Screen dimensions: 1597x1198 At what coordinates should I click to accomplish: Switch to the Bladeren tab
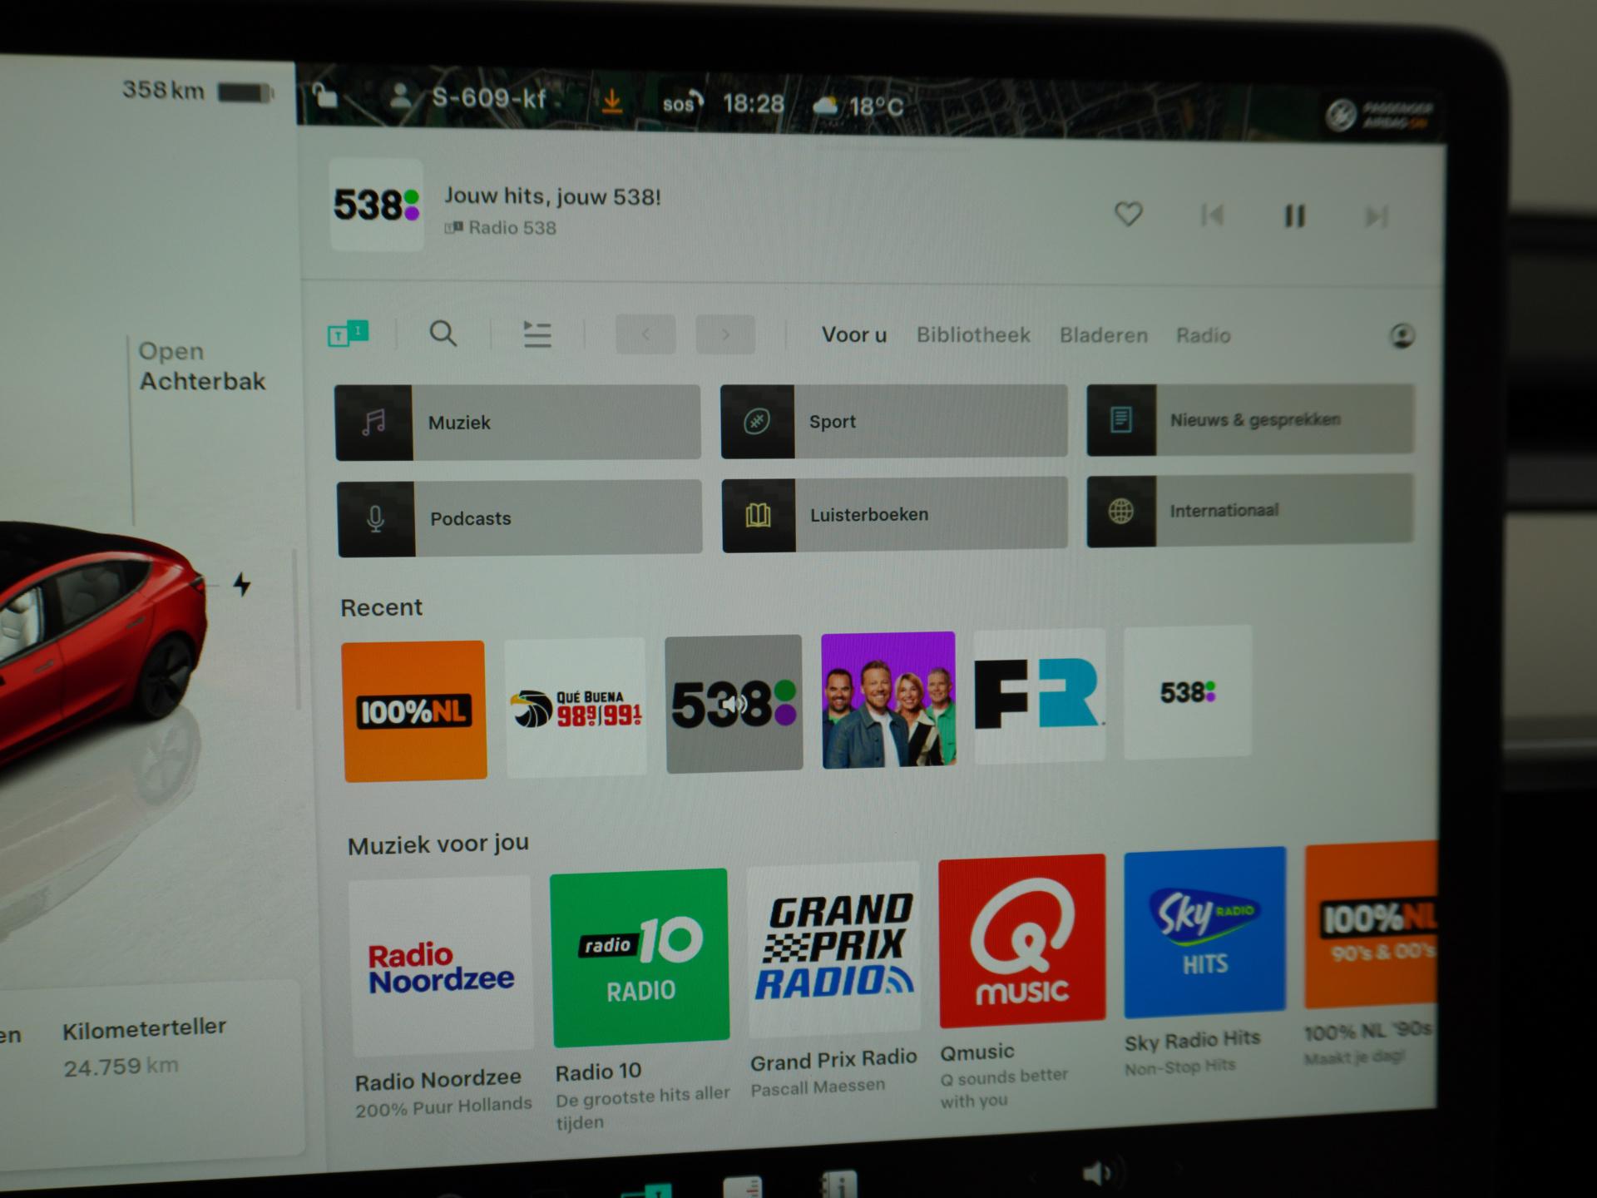tap(1103, 335)
